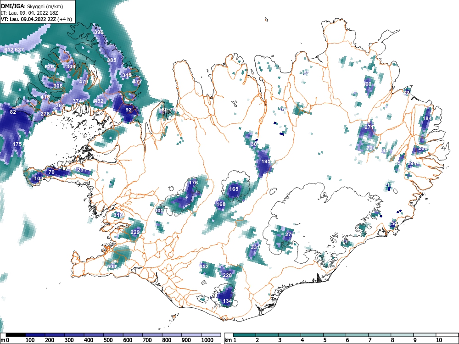459x344 pixels.
Task: Click the visibility value 228
Action: (227, 275)
